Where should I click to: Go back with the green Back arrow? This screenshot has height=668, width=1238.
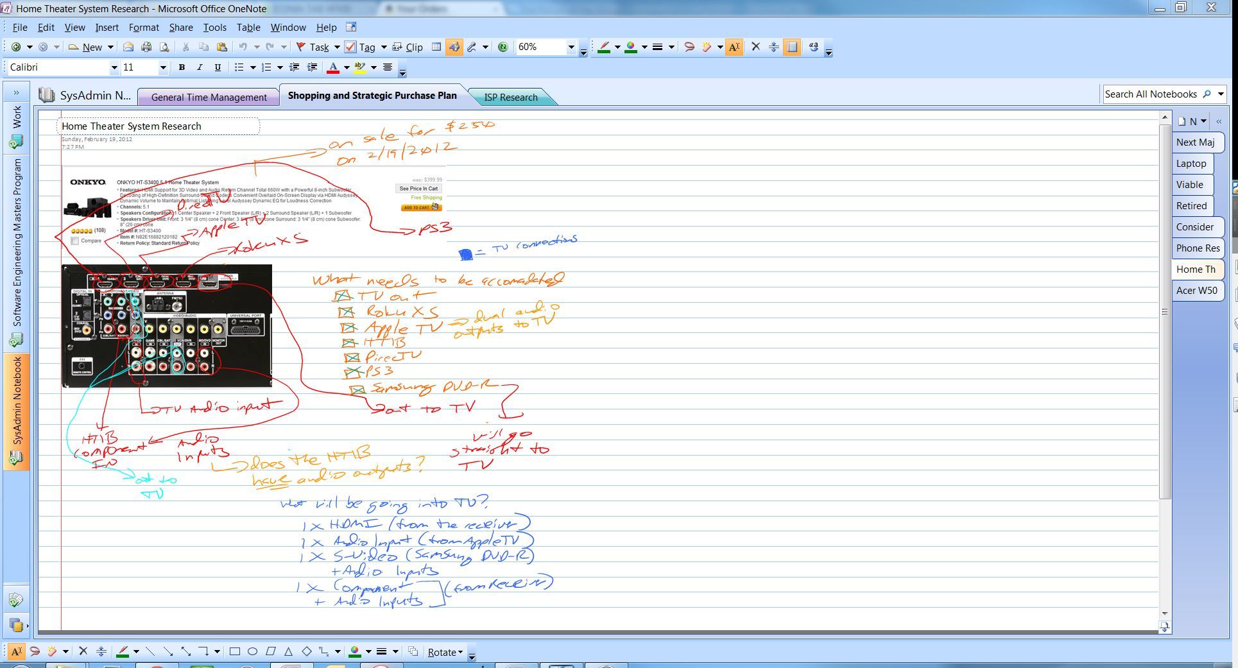[x=16, y=47]
